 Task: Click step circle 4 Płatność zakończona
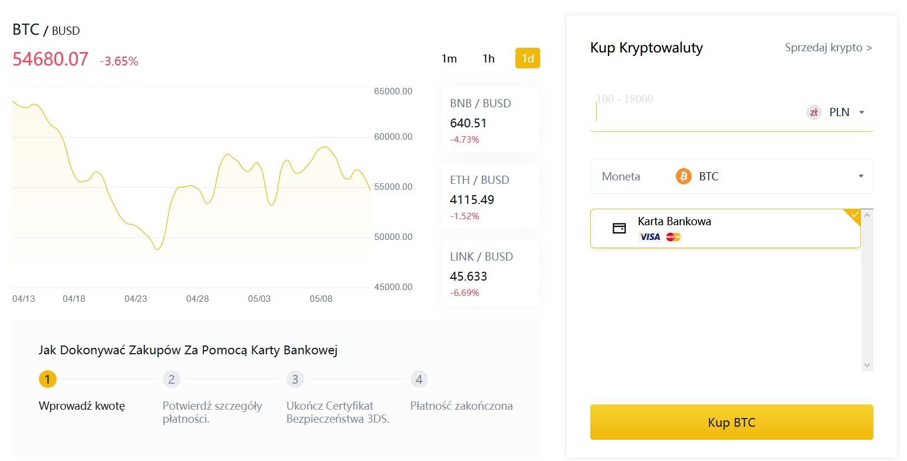point(419,379)
